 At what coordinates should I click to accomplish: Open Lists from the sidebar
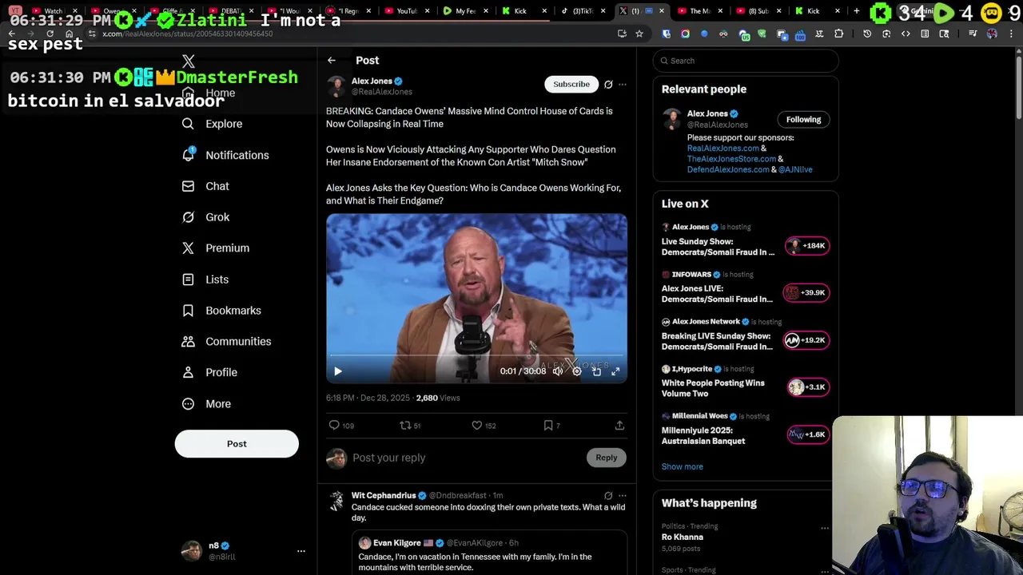coord(206,280)
